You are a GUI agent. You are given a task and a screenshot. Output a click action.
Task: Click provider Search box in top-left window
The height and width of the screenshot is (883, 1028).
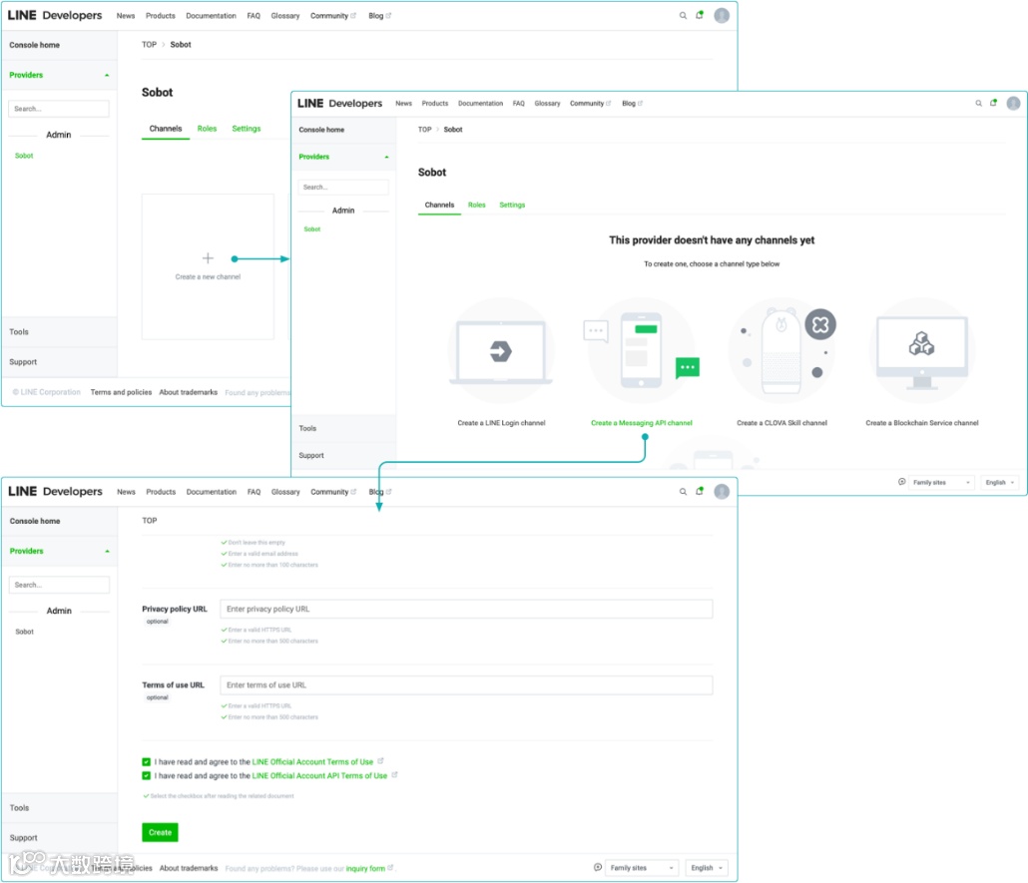[59, 109]
